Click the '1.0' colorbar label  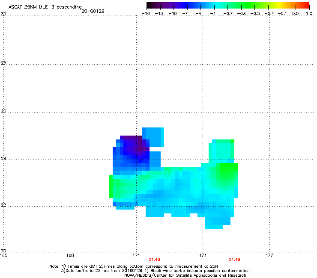tap(309, 14)
